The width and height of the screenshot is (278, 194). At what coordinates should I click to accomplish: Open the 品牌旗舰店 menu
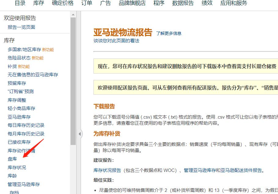pos(132,3)
